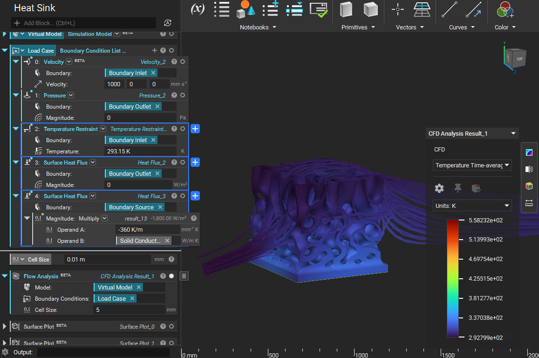This screenshot has width=539, height=358.
Task: Click the colored cube sidebar icon
Action: coord(529,186)
